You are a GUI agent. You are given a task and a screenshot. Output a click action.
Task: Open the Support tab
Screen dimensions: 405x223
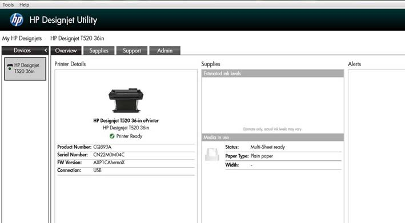click(132, 51)
